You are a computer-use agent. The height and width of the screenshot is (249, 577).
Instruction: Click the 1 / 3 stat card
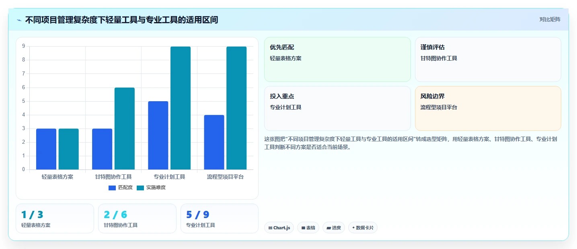pyautogui.click(x=55, y=218)
